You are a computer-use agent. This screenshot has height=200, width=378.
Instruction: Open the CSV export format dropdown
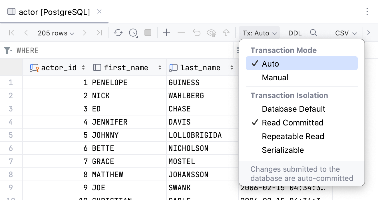coord(346,33)
